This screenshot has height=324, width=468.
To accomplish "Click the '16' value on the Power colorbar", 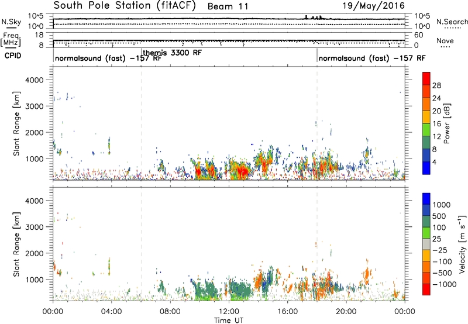I will pyautogui.click(x=436, y=124).
